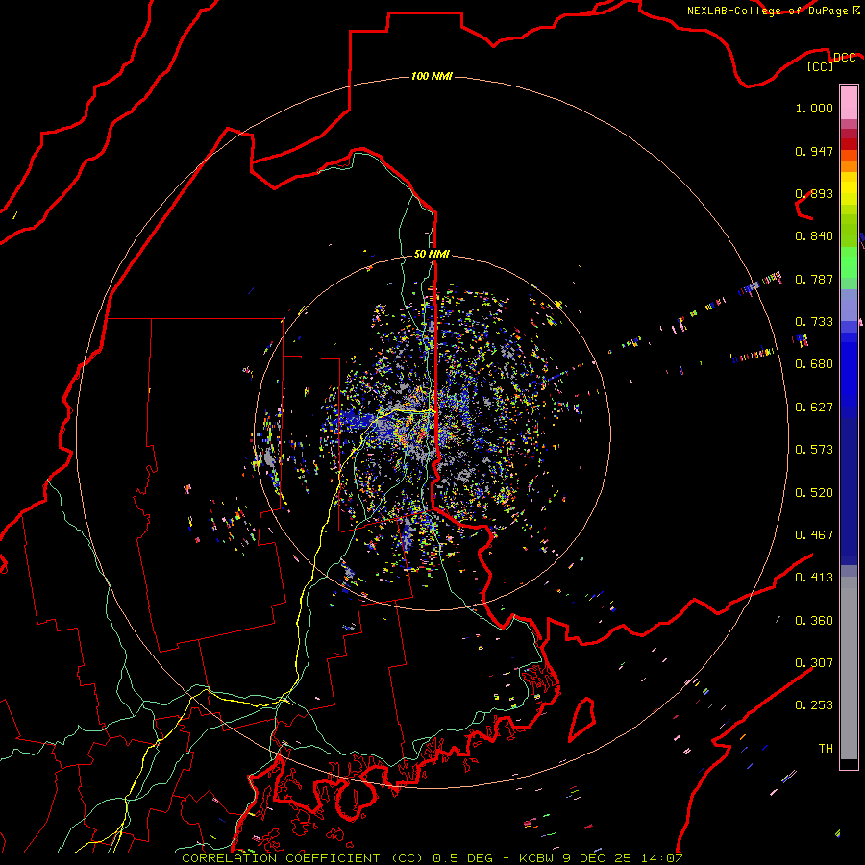This screenshot has width=865, height=865.
Task: Click the 0.253 scale label
Action: point(814,705)
